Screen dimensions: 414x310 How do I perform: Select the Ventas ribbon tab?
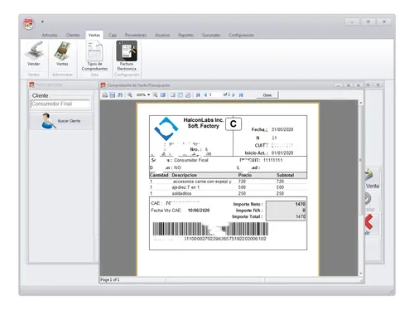coord(94,35)
